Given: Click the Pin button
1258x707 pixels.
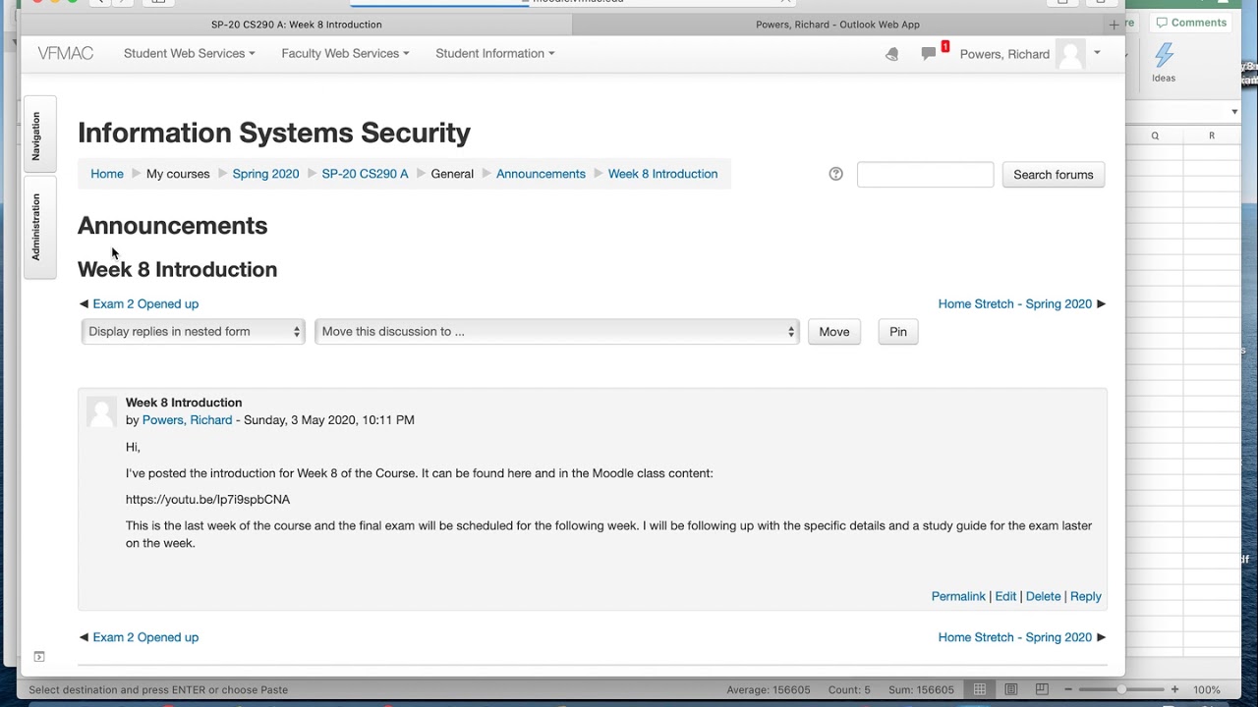Looking at the screenshot, I should coord(897,332).
